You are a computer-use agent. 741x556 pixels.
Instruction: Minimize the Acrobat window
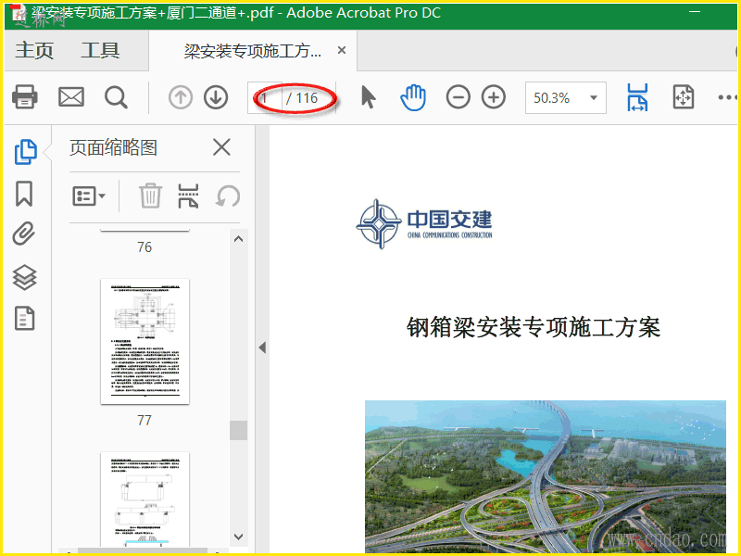[695, 11]
